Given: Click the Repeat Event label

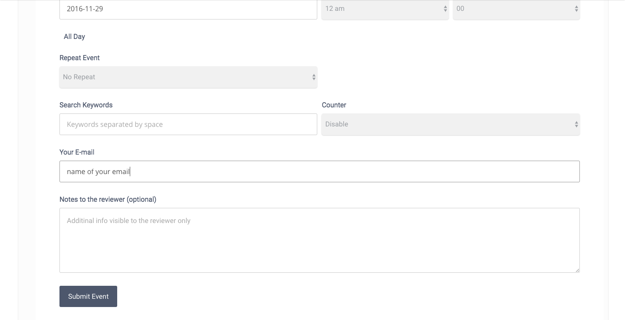Looking at the screenshot, I should (79, 58).
